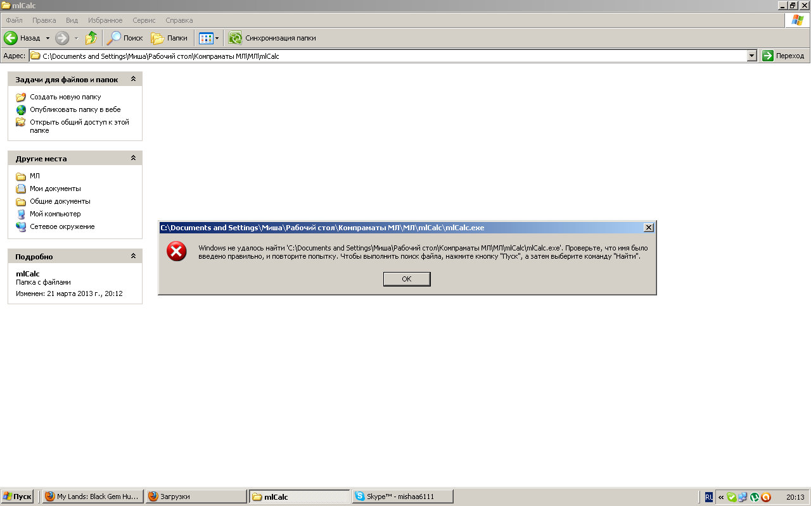Screen dimensions: 811x506
Task: Click the green Go arrow button
Action: [768, 56]
